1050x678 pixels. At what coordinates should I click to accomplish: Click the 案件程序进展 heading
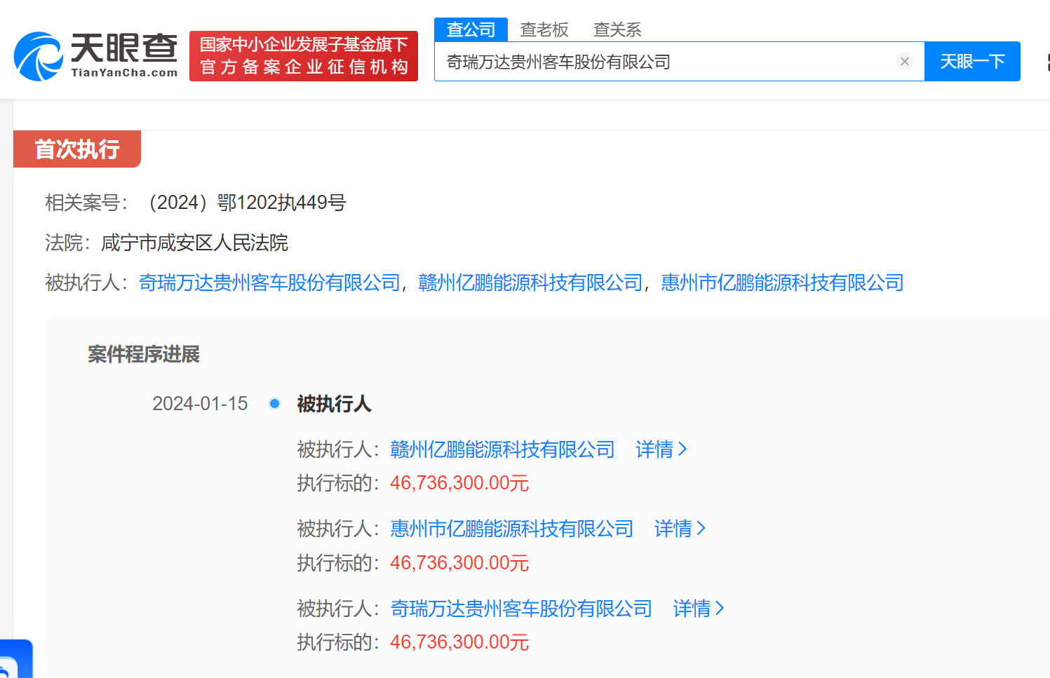[144, 354]
